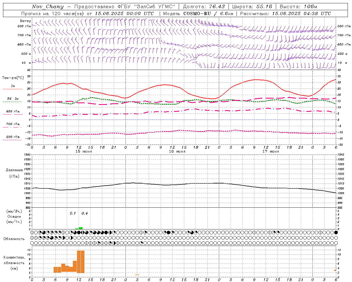Click the 2м red line legend entry
Screen dimensions: 352x282
point(13,87)
